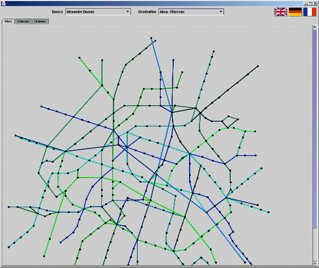Switch language with the British flag
The height and width of the screenshot is (268, 319).
click(x=281, y=12)
